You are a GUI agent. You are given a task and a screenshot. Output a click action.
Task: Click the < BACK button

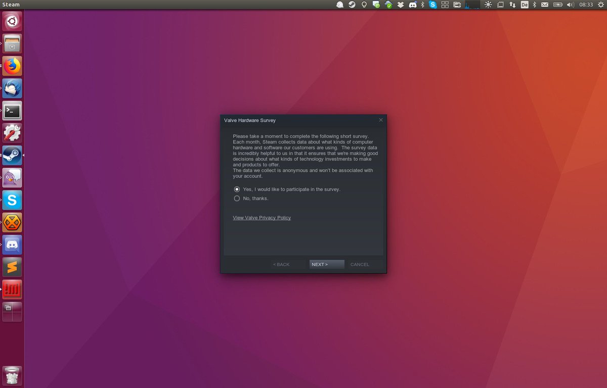(287, 264)
